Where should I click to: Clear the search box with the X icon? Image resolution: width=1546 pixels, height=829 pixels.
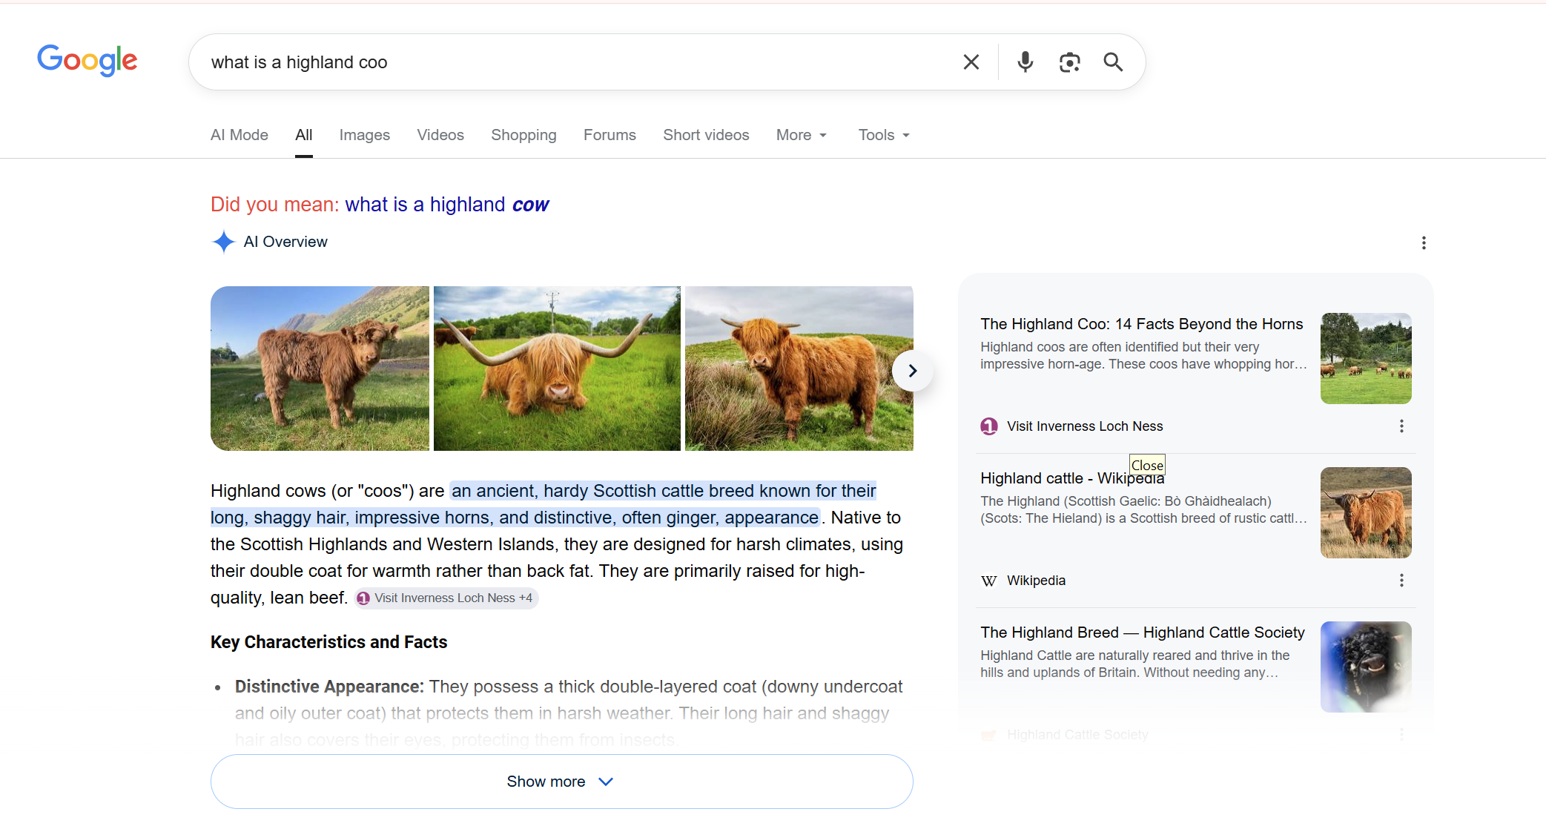point(971,62)
